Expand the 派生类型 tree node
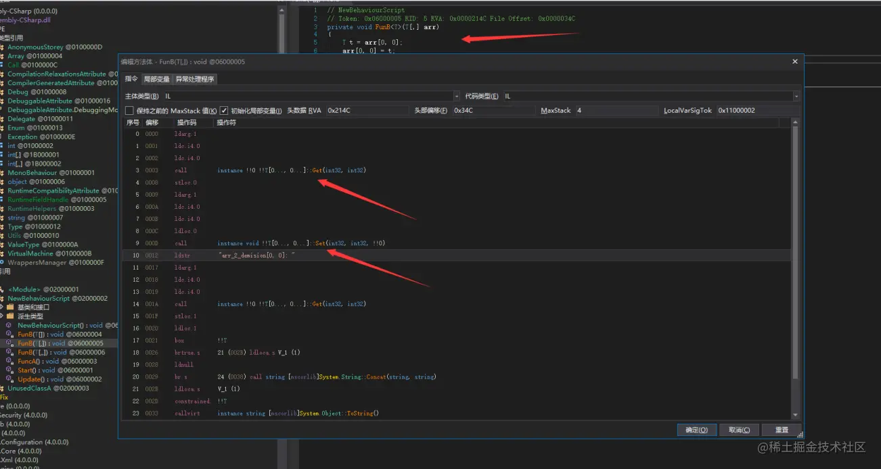Viewport: 881px width, 469px height. point(2,316)
